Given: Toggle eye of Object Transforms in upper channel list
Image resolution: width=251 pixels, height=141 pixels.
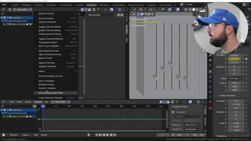Looking at the screenshot, I should pyautogui.click(x=10, y=24).
